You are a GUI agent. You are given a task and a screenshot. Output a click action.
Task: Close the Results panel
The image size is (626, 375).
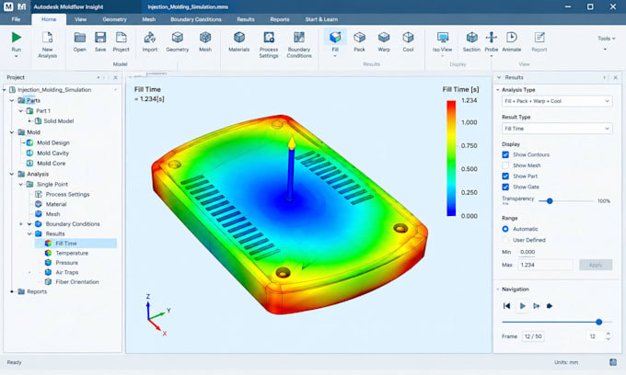[x=616, y=78]
